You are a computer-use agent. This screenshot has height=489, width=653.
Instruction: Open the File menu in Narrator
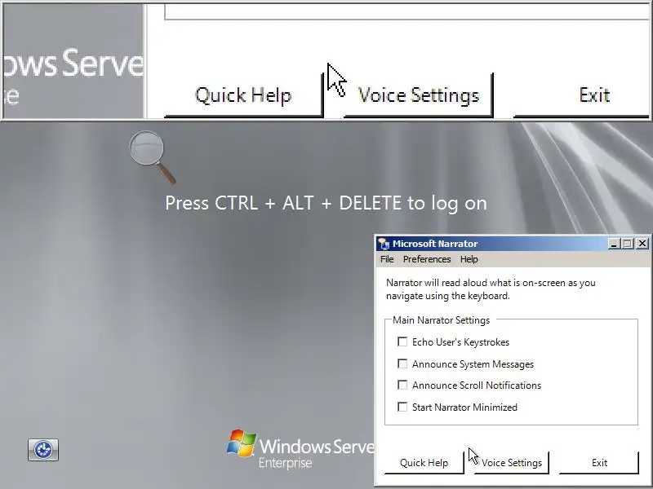tap(387, 259)
